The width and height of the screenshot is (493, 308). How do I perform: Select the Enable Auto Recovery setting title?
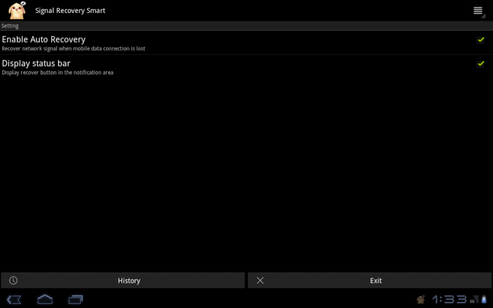click(x=44, y=39)
